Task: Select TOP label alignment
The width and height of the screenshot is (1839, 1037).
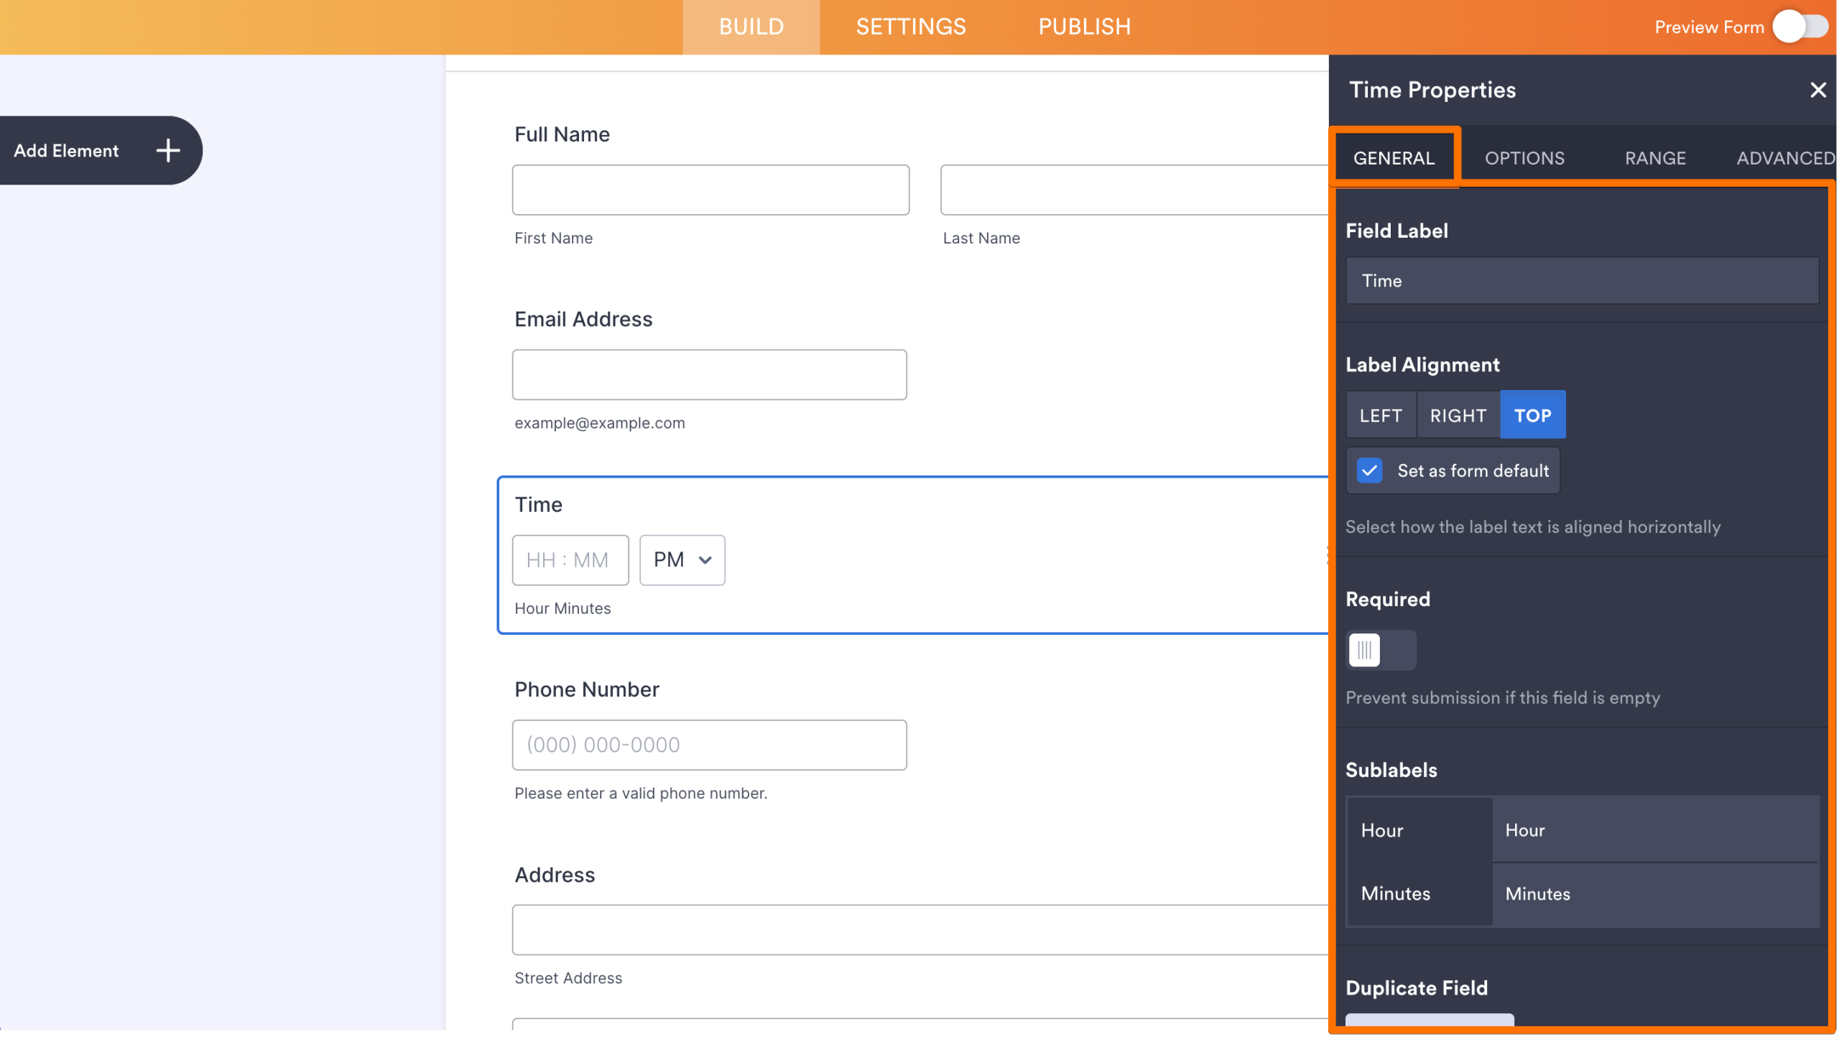Action: pos(1533,414)
